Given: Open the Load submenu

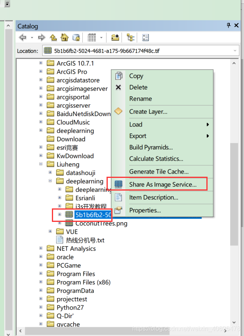Looking at the screenshot, I should (x=162, y=124).
